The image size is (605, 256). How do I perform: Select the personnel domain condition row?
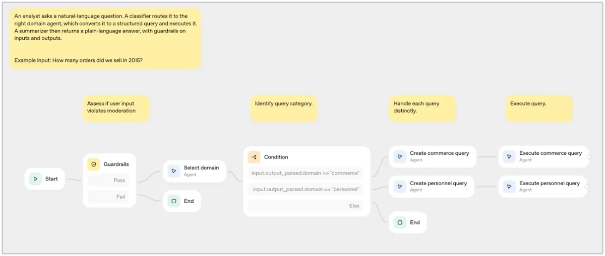click(x=306, y=189)
